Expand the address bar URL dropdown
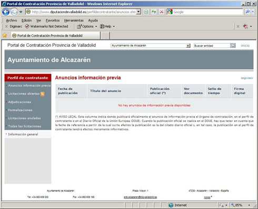Viewport: 258px width, 209px height. pos(138,12)
